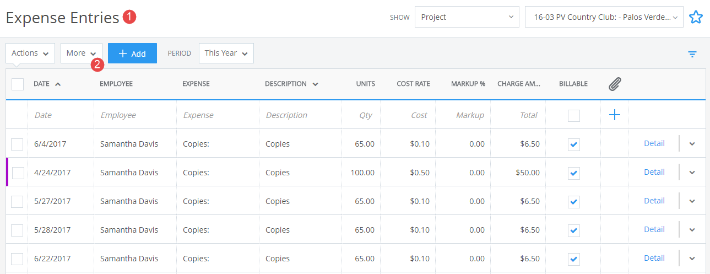Click the sort arrow next to DATE header
710x274 pixels.
(x=58, y=84)
